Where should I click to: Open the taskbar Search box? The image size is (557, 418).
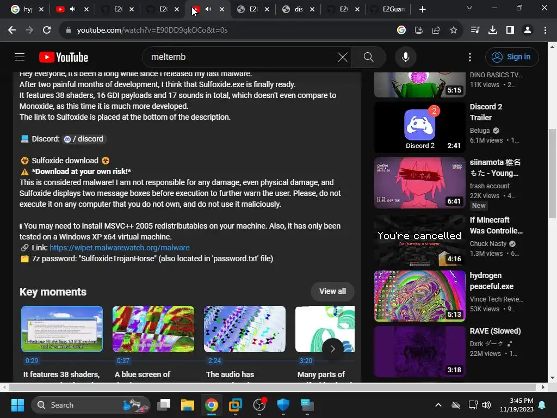(x=91, y=405)
